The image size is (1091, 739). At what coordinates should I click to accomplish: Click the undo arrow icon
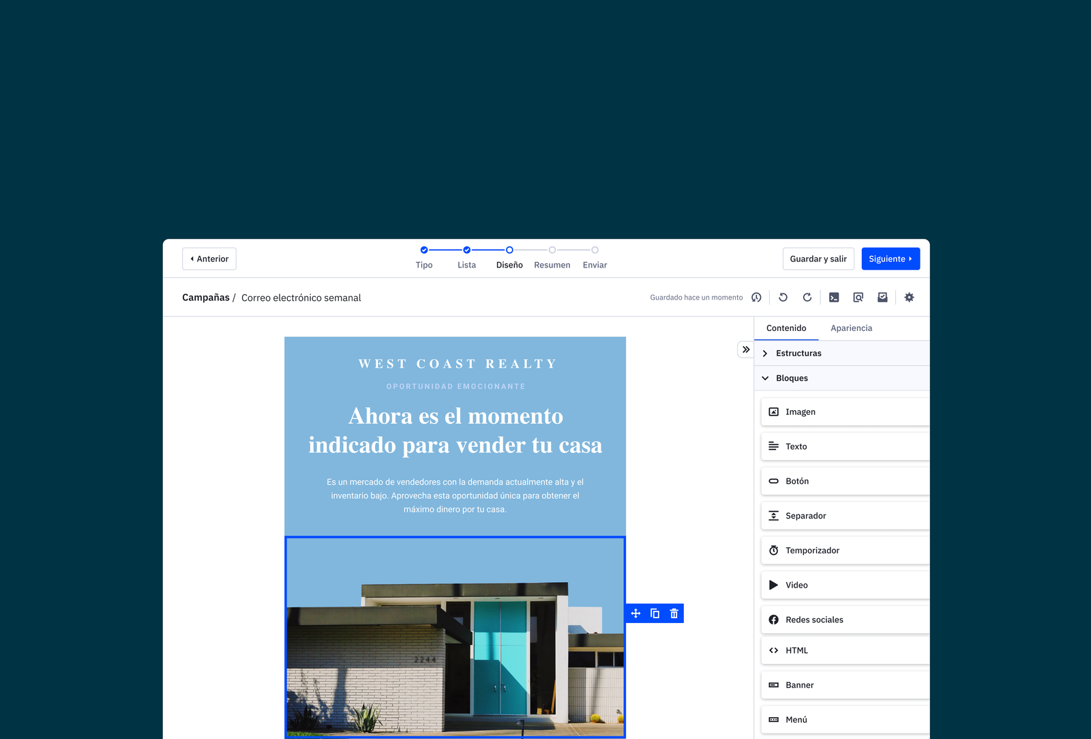[x=783, y=298]
